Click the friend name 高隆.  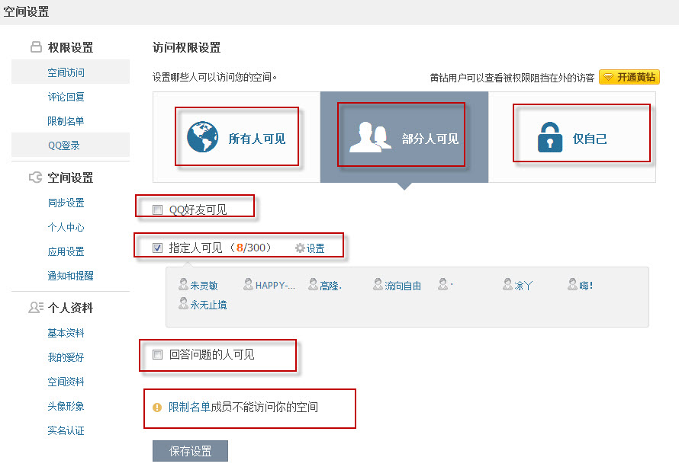[x=331, y=286]
